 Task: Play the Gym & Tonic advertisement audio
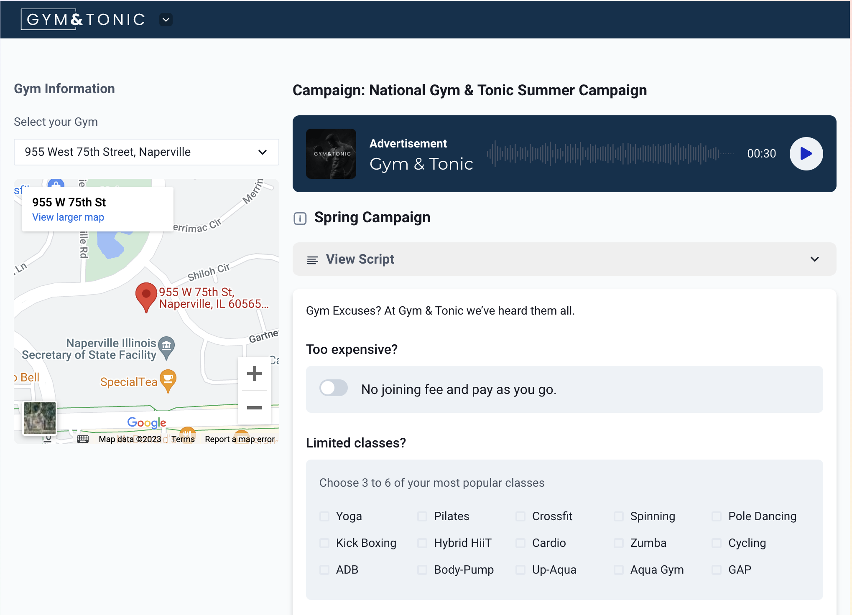806,154
